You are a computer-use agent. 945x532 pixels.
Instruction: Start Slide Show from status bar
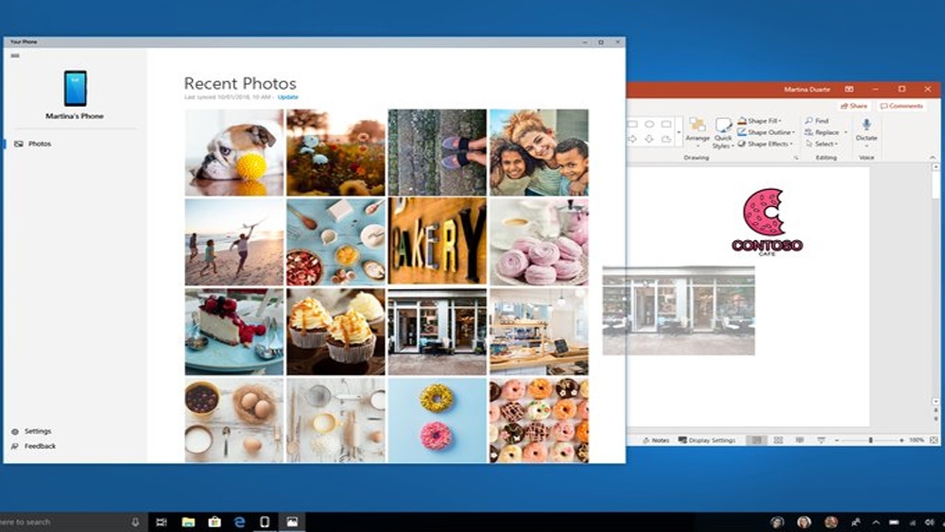tap(821, 440)
